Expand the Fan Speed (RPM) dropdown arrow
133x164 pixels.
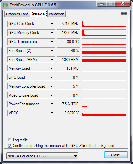pyautogui.click(x=52, y=60)
